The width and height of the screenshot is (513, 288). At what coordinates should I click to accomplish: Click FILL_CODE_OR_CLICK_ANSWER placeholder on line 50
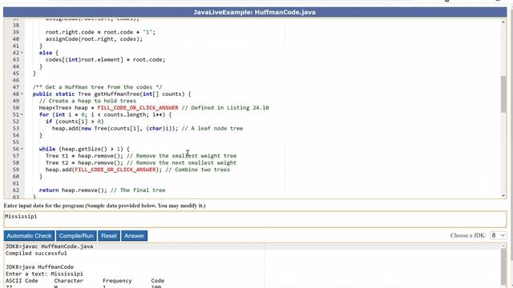pyautogui.click(x=138, y=108)
